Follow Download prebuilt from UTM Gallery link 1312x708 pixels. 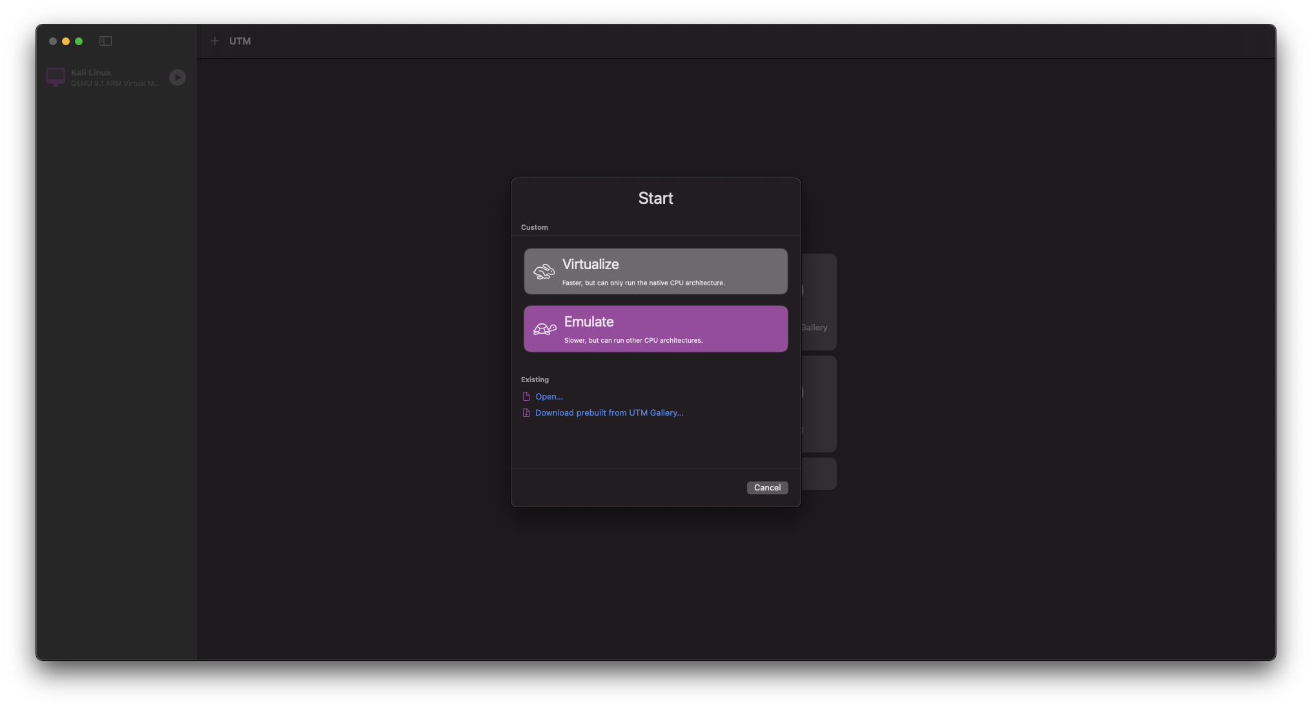609,413
